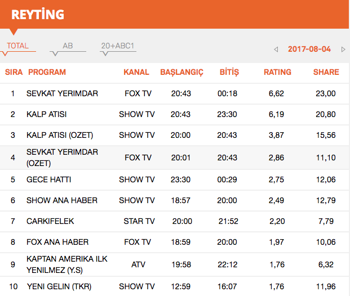Viewport: 350px width, 296px height.
Task: Select the 20+ABC1 tab
Action: click(x=118, y=46)
